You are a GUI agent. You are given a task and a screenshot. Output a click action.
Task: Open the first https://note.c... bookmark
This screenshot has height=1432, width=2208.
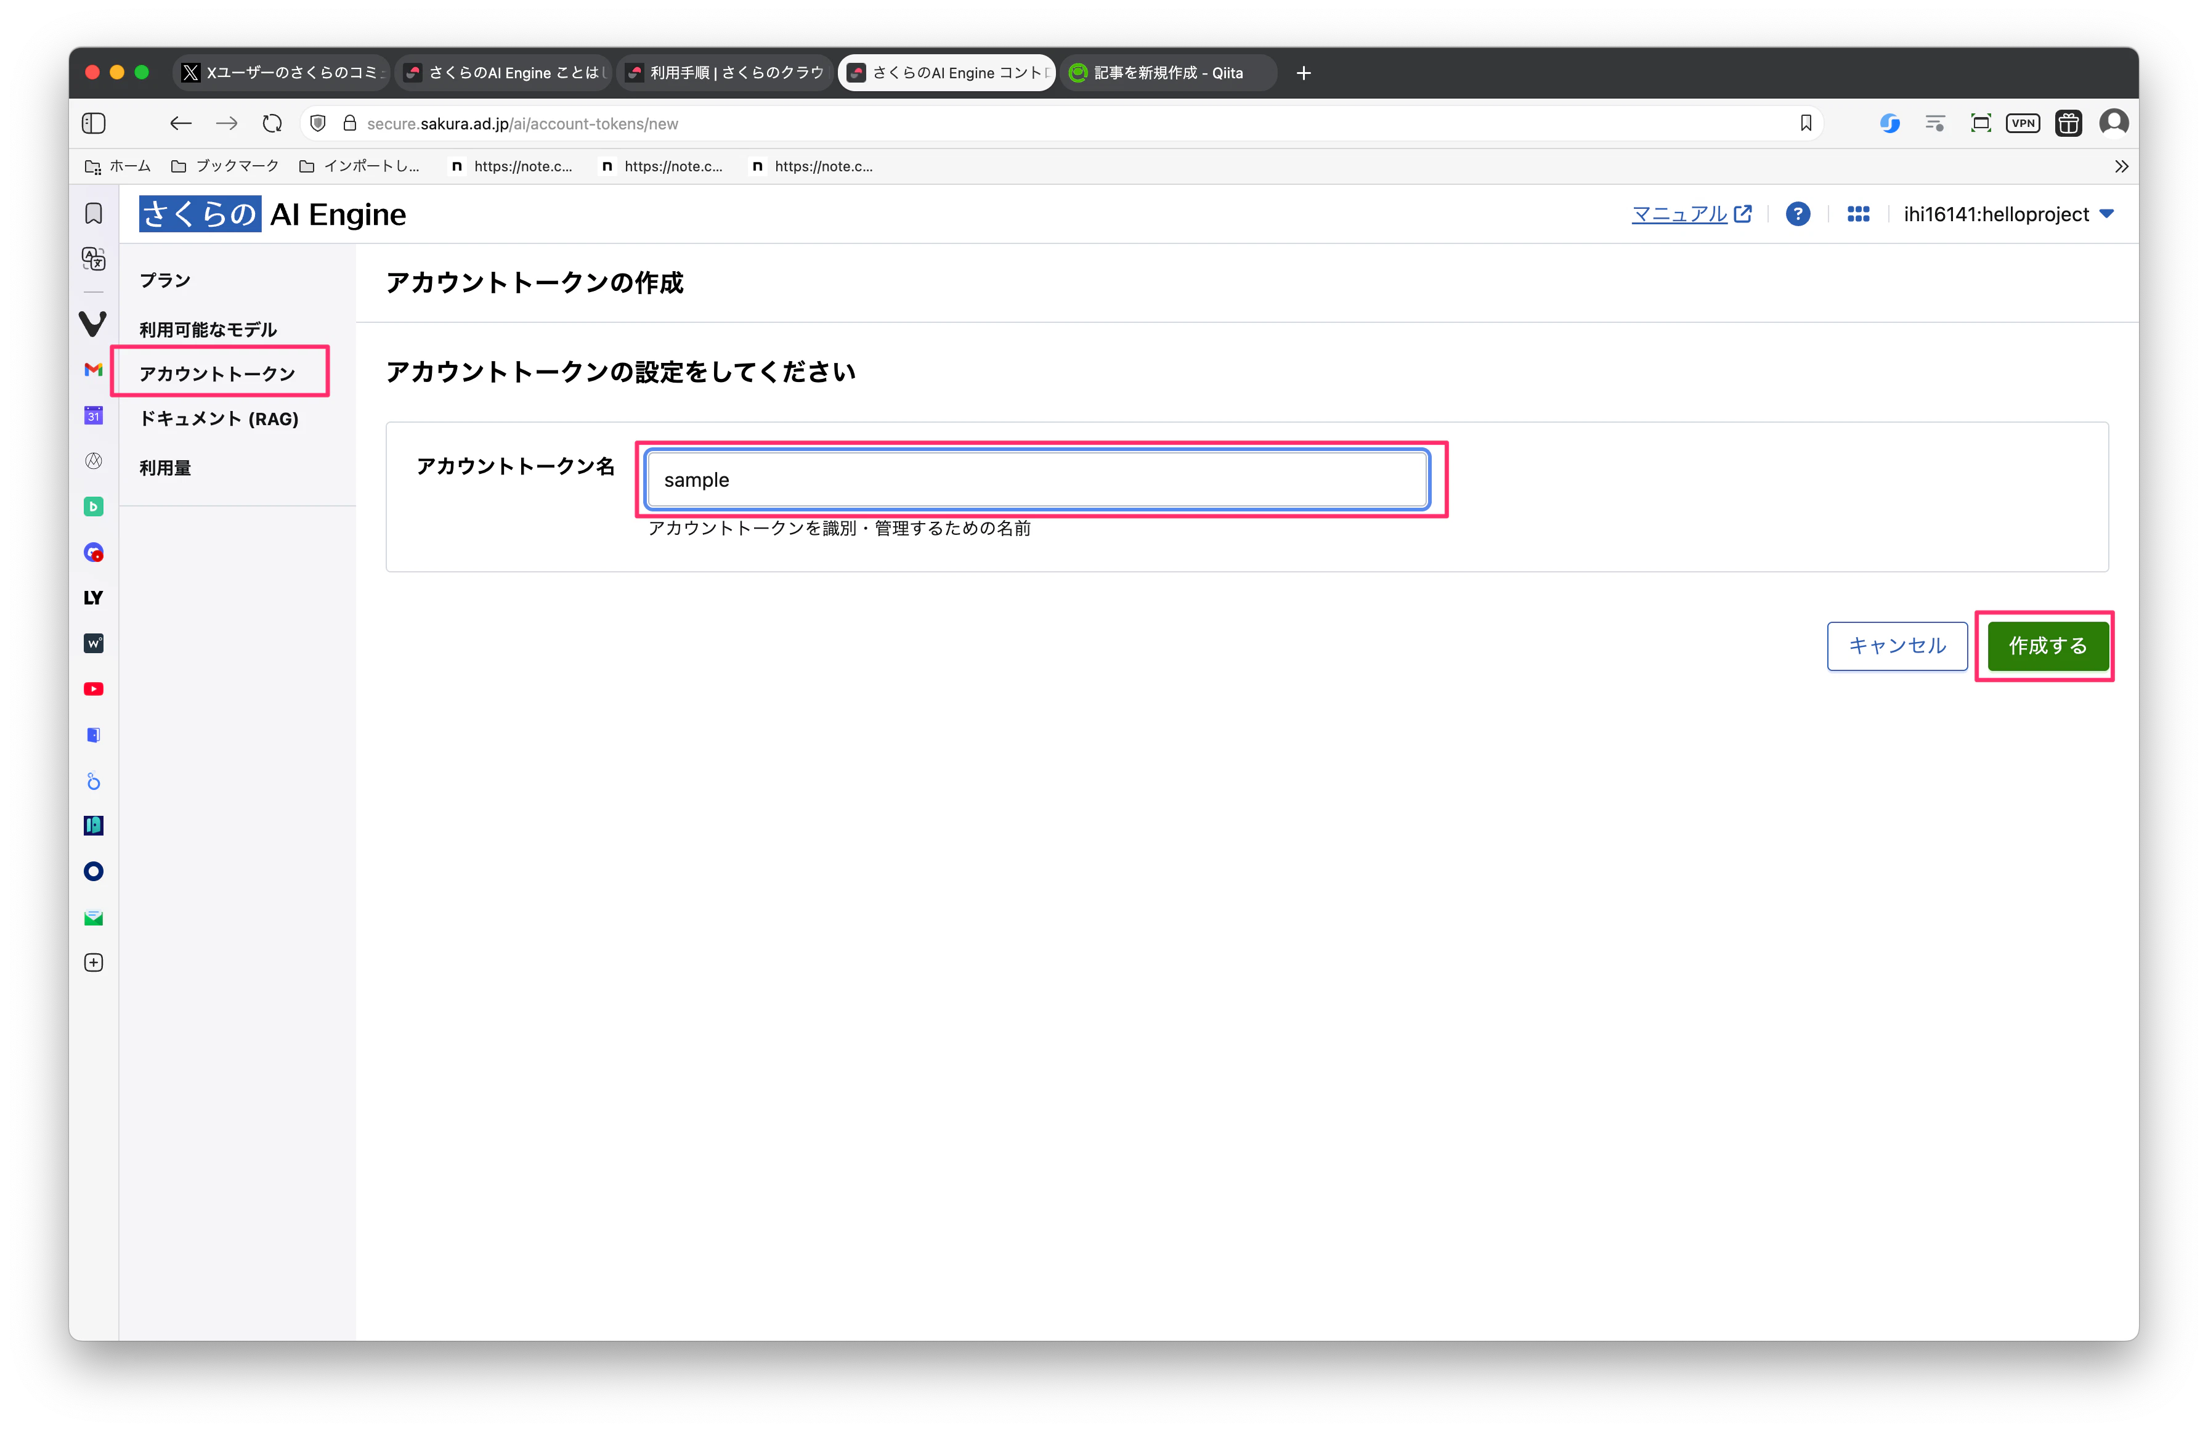[x=511, y=166]
